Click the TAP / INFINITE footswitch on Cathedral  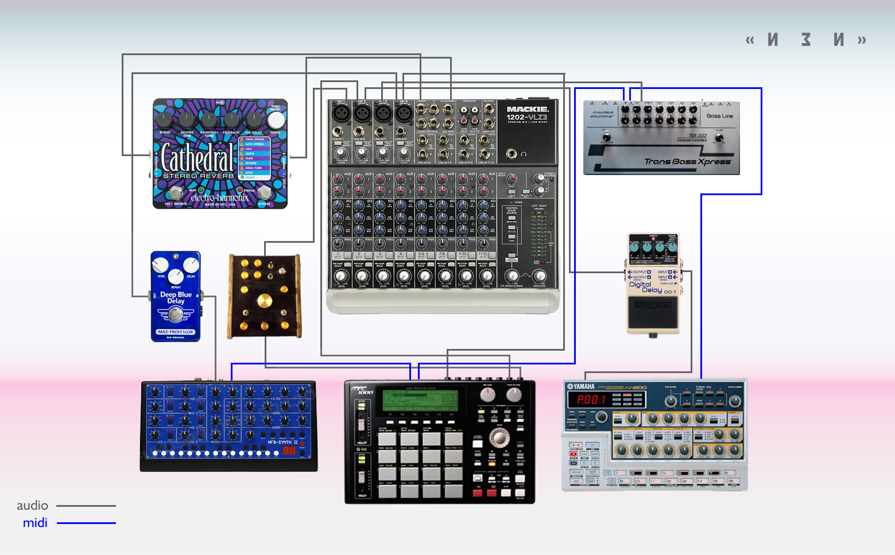tap(176, 192)
